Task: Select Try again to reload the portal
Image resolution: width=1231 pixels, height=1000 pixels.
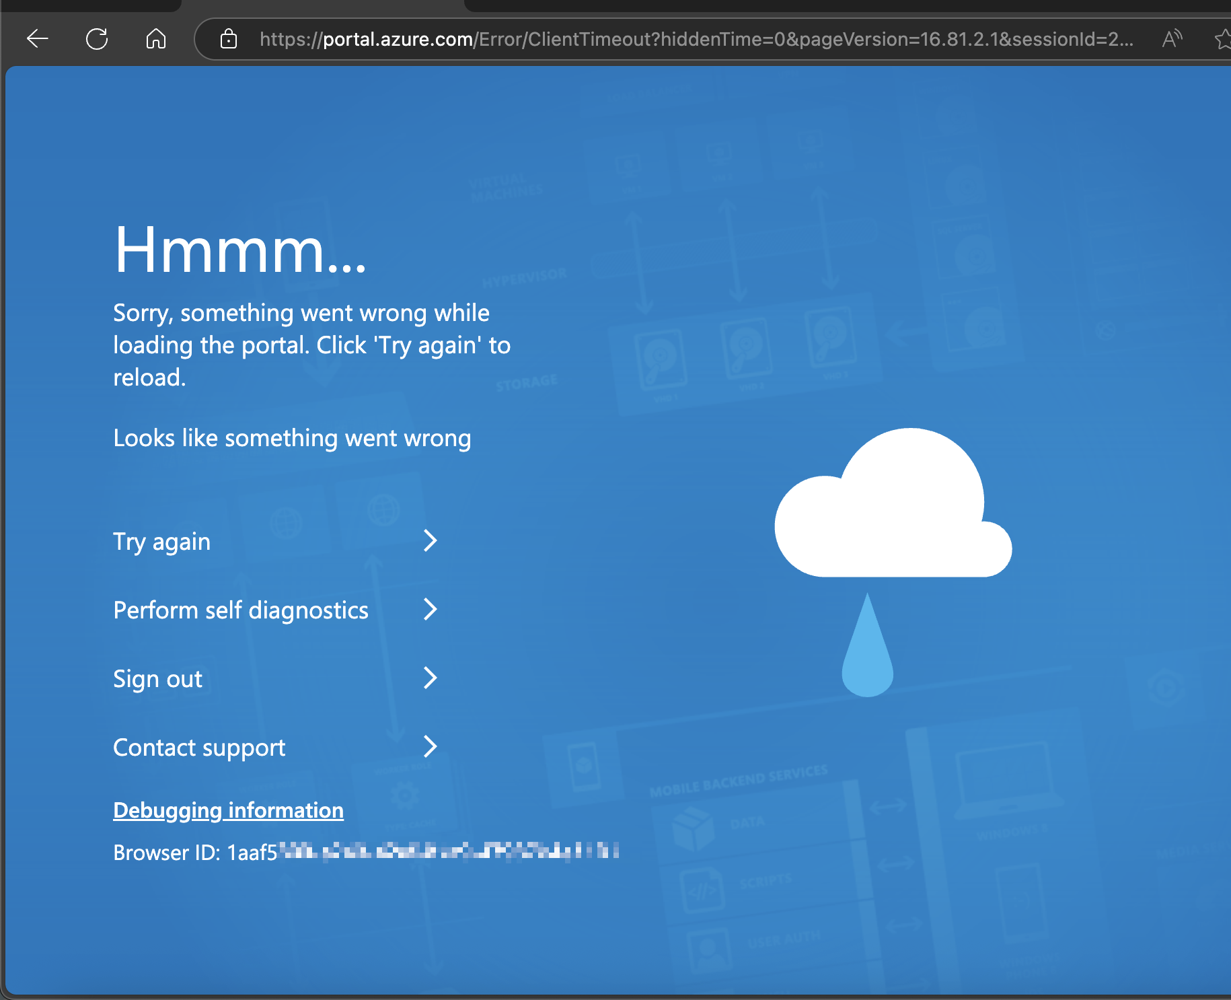Action: (161, 541)
